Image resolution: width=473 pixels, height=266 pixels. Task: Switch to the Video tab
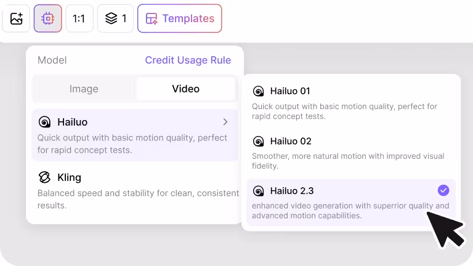click(x=185, y=89)
